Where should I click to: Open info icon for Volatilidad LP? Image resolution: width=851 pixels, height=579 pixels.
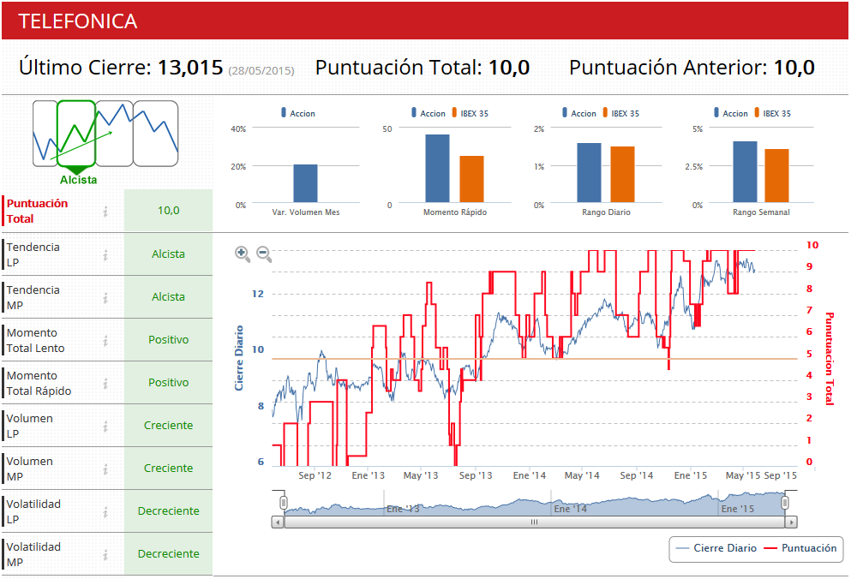[105, 511]
